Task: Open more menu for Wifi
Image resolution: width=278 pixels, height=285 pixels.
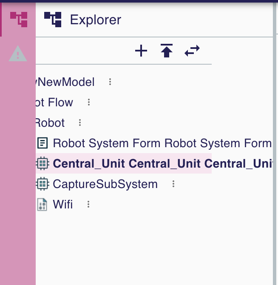Action: 88,204
